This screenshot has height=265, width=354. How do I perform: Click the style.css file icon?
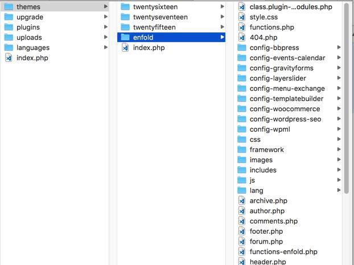tap(241, 17)
